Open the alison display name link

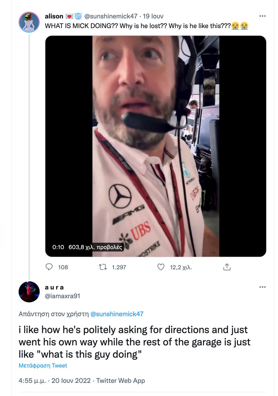54,16
